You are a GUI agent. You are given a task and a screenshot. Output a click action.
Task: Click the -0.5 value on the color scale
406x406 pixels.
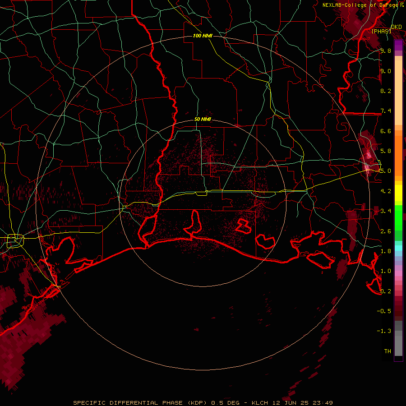[384, 311]
